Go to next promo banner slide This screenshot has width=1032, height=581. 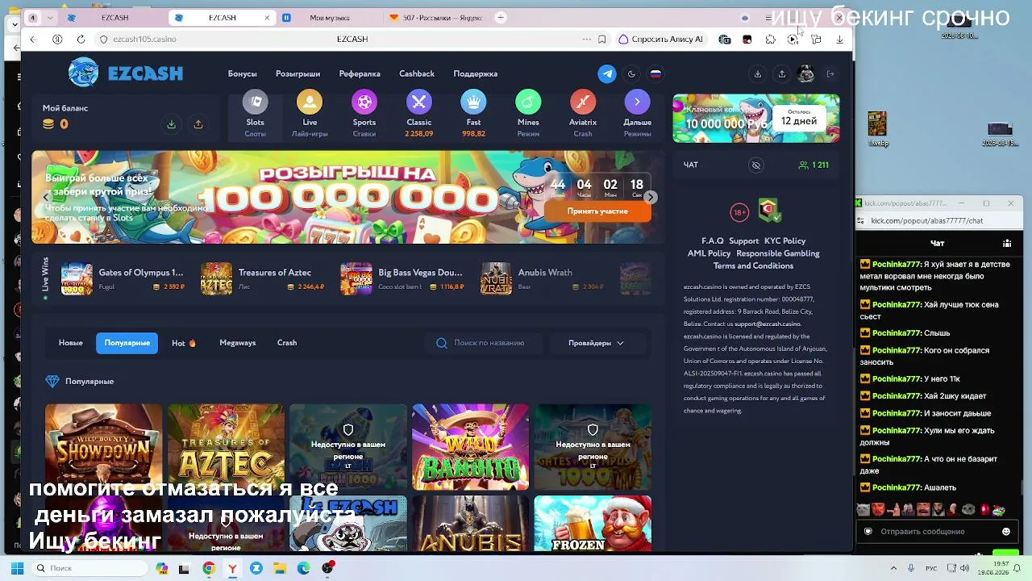pos(651,197)
